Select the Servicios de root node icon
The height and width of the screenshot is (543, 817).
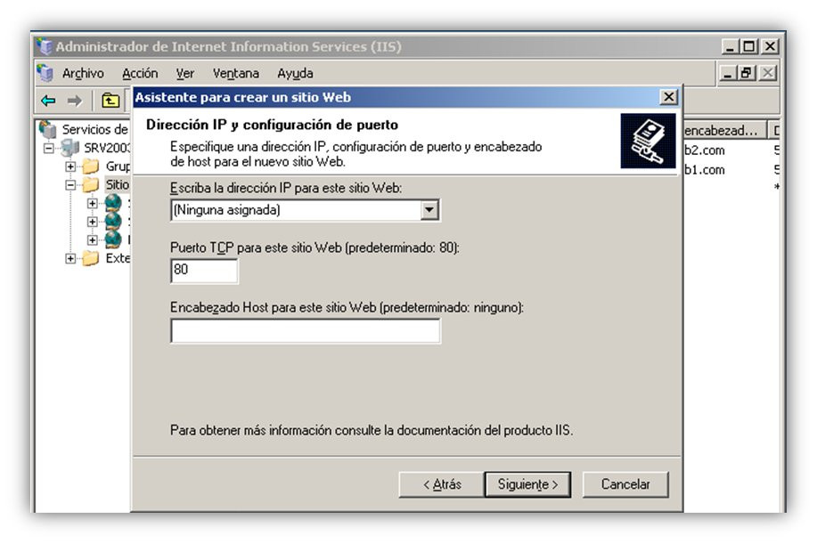coord(48,128)
